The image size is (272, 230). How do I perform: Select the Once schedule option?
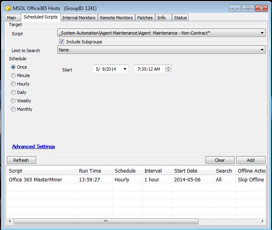pyautogui.click(x=13, y=67)
